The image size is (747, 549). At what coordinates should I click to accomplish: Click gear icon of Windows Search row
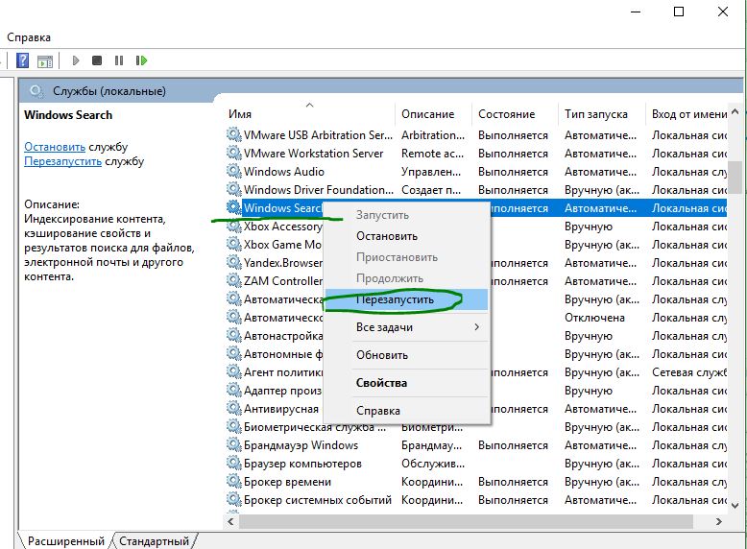coord(233,207)
